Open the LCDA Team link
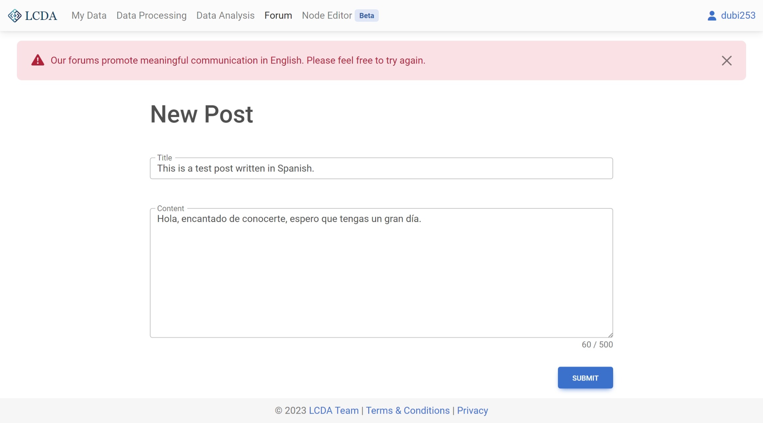The width and height of the screenshot is (763, 423). 334,411
